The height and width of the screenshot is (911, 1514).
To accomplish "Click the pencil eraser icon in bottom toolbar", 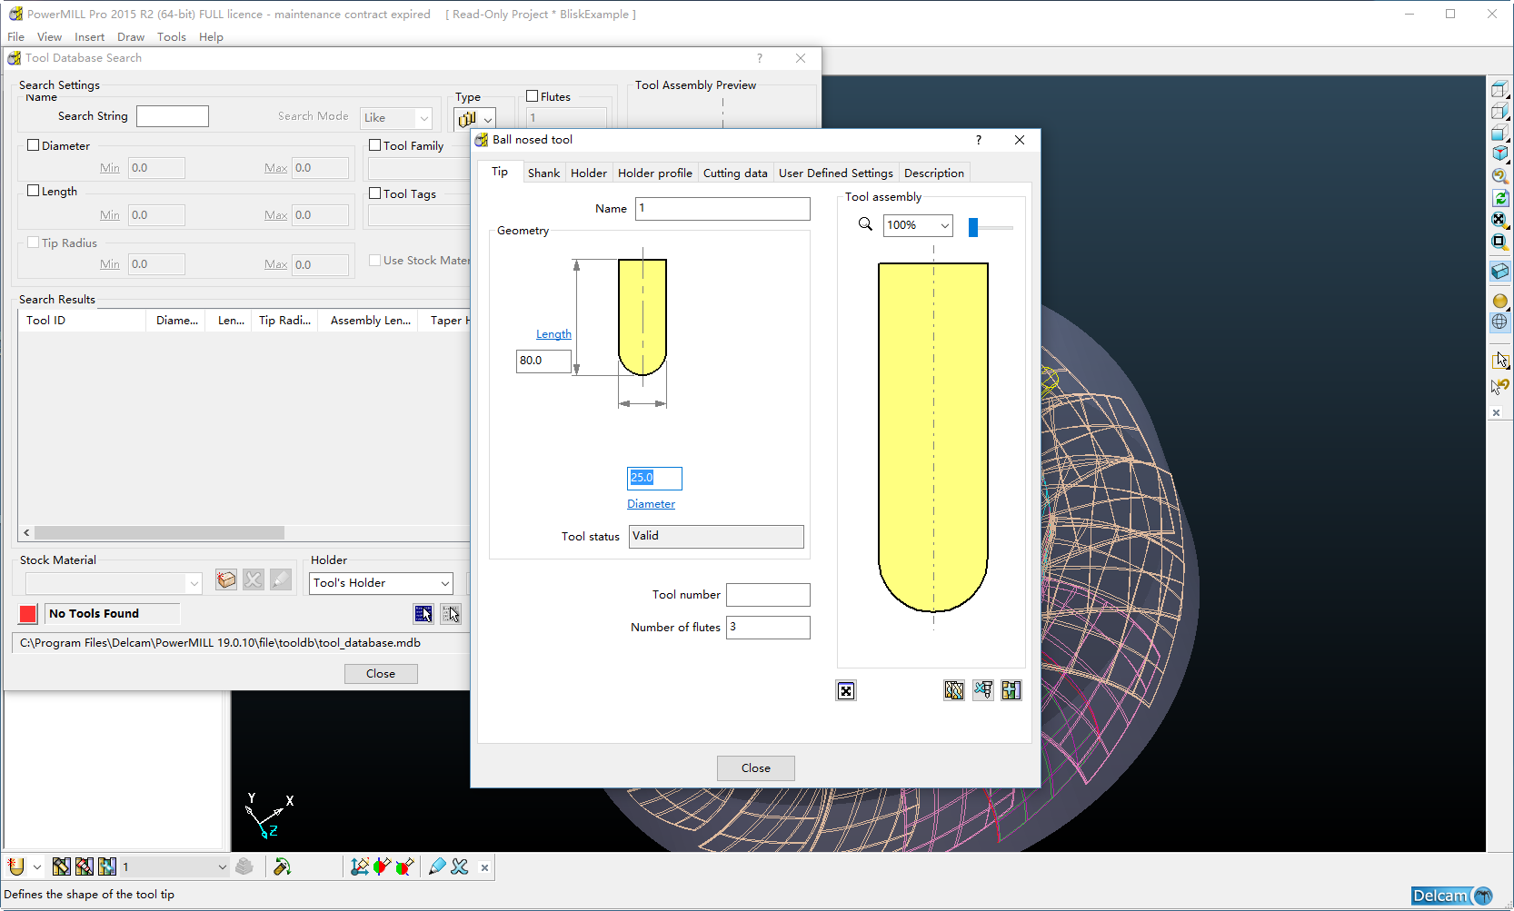I will pyautogui.click(x=437, y=866).
